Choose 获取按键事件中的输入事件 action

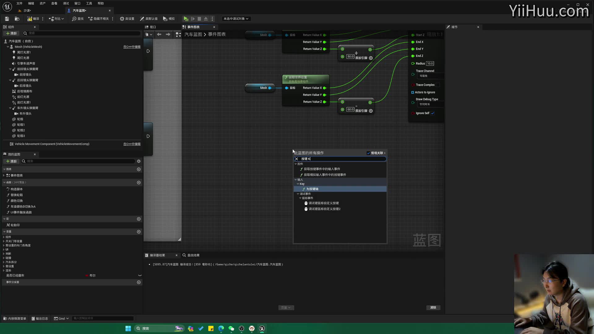coord(322,169)
